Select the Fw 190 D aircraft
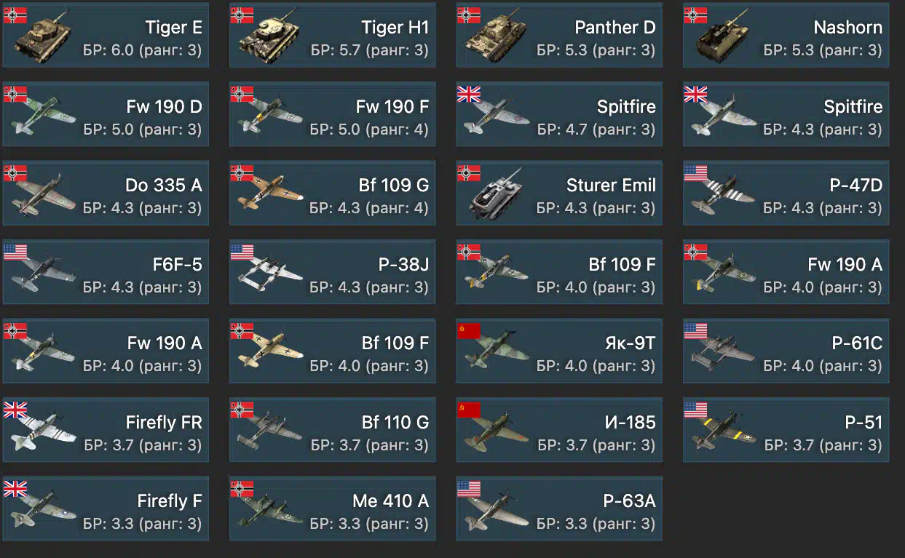 point(106,114)
